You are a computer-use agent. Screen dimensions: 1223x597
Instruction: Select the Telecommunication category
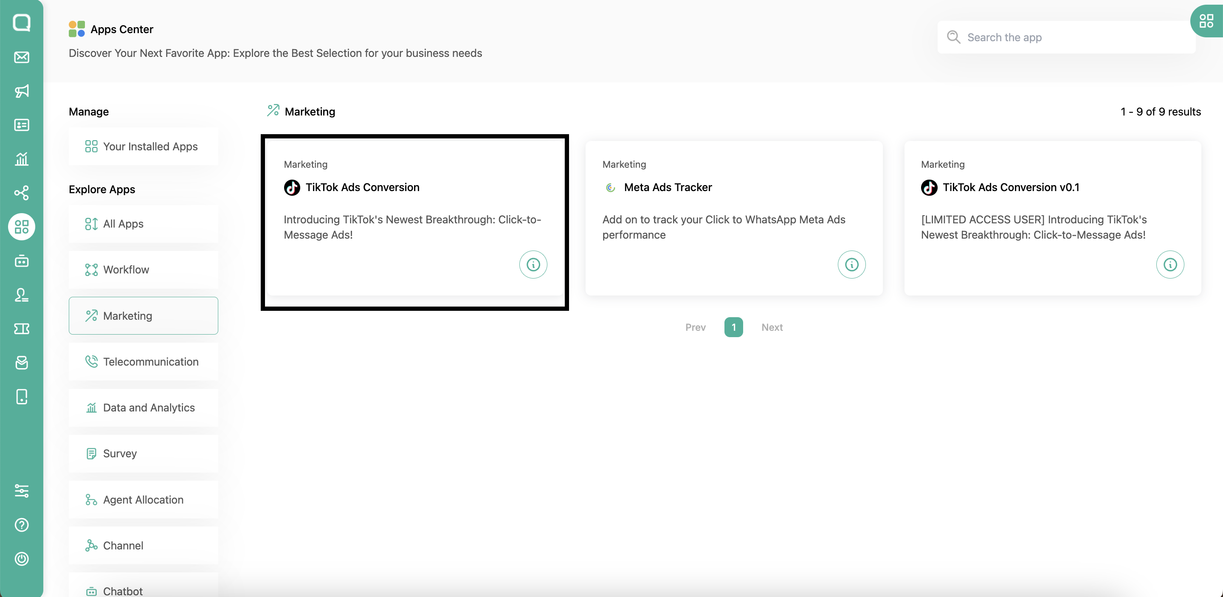[144, 362]
